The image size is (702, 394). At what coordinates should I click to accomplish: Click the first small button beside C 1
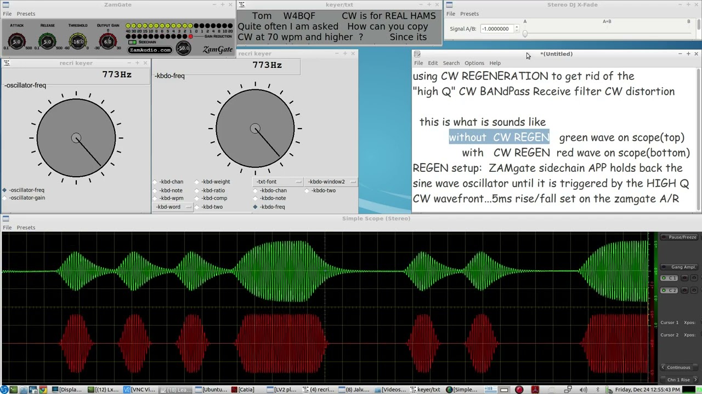[686, 278]
